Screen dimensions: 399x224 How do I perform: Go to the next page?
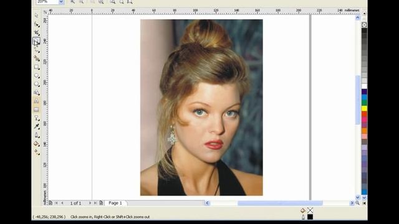click(90, 203)
